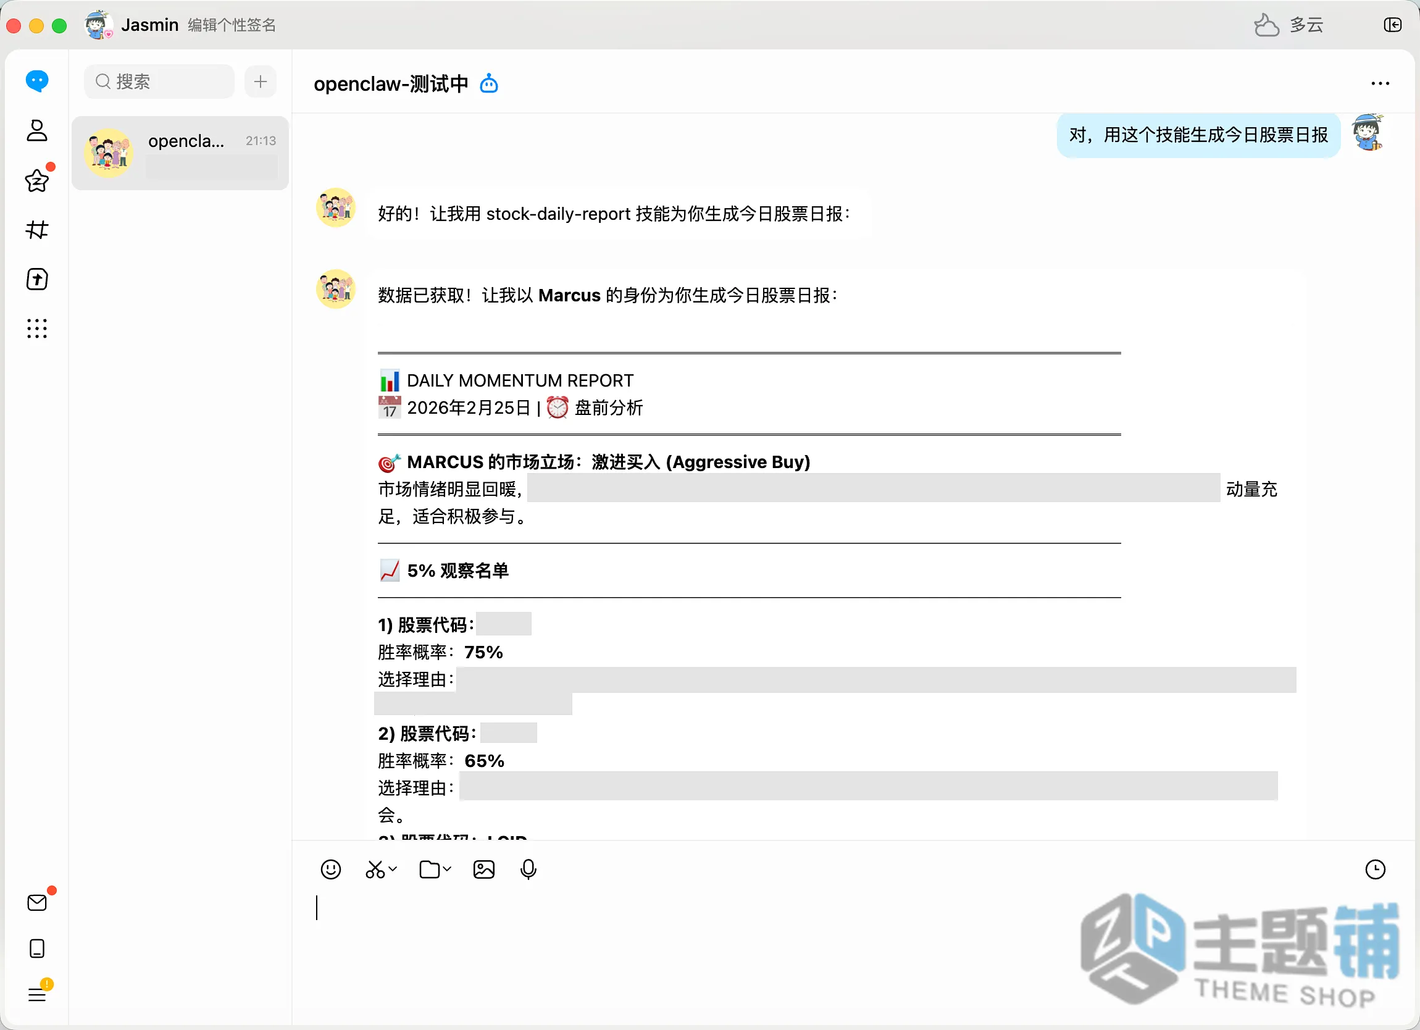This screenshot has height=1030, width=1420.
Task: Select the opencla... conversation from the list
Action: pos(180,153)
